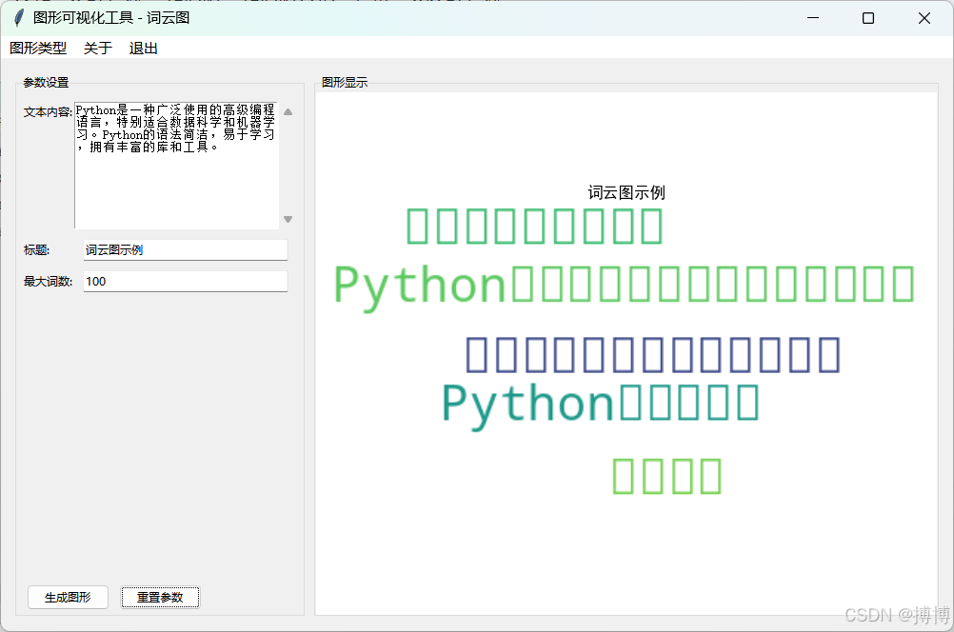
Task: Click the 标题: label
Action: click(36, 250)
